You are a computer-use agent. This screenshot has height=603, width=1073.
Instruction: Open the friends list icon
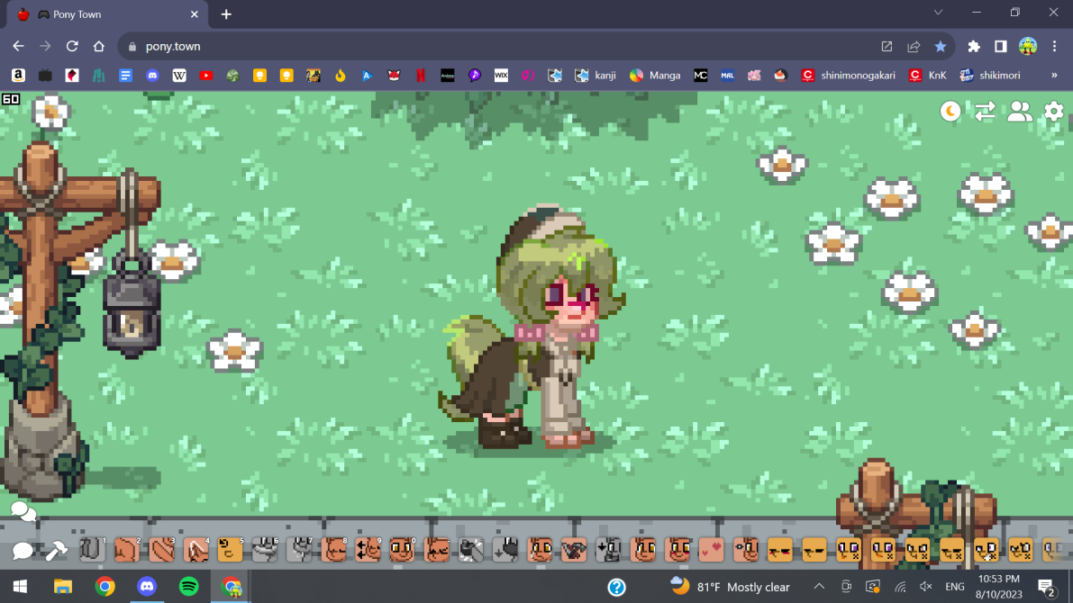(1020, 112)
